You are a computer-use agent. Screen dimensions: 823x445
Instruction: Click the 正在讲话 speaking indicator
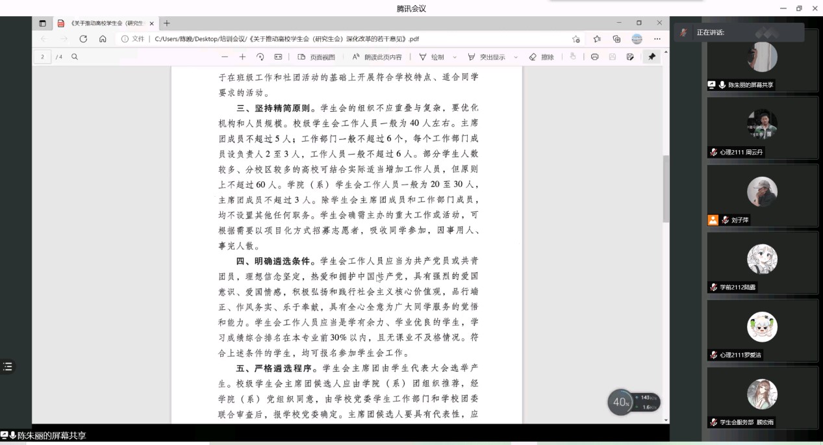click(739, 32)
